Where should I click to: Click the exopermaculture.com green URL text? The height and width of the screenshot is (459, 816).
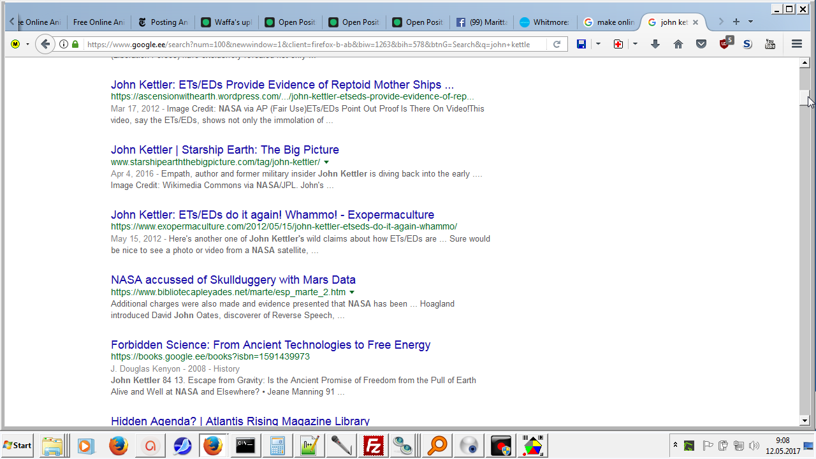284,227
